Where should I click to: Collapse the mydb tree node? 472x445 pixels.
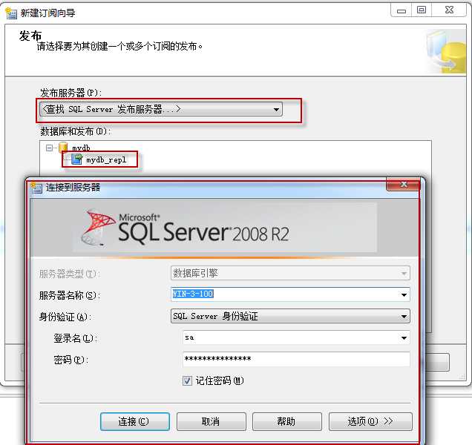tap(50, 148)
